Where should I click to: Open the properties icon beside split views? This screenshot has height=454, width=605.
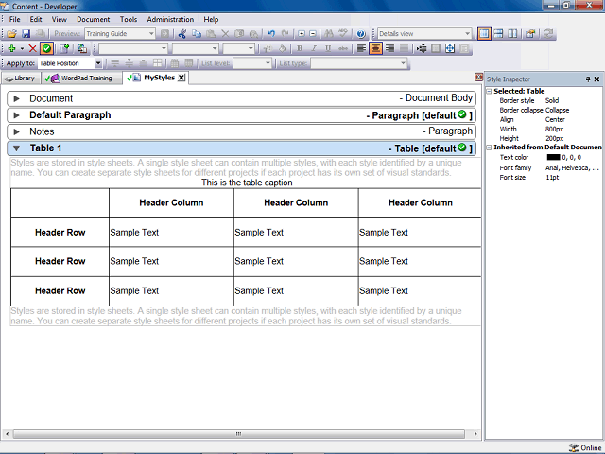coord(530,34)
